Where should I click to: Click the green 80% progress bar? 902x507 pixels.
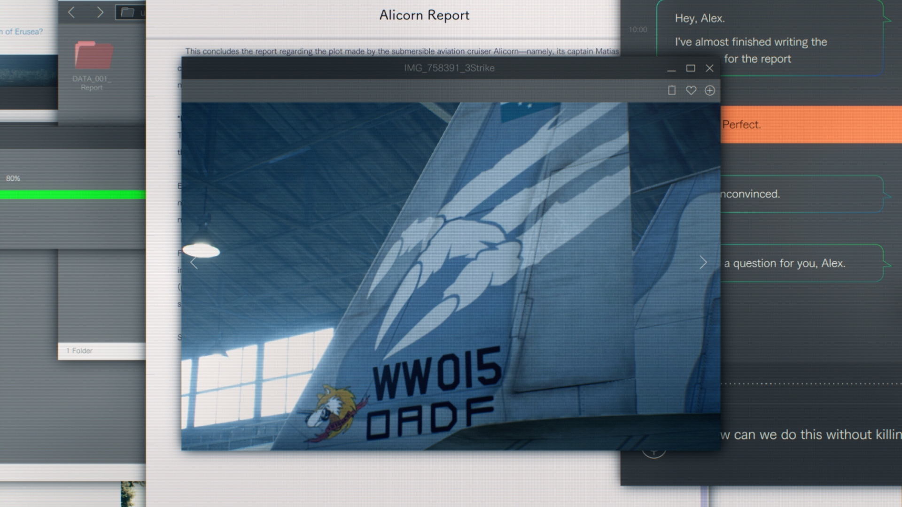coord(73,194)
